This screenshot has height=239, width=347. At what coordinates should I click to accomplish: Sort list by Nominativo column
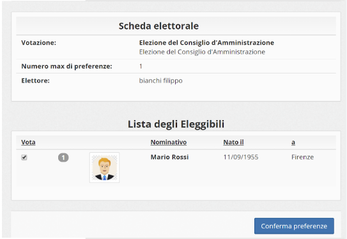(x=169, y=143)
